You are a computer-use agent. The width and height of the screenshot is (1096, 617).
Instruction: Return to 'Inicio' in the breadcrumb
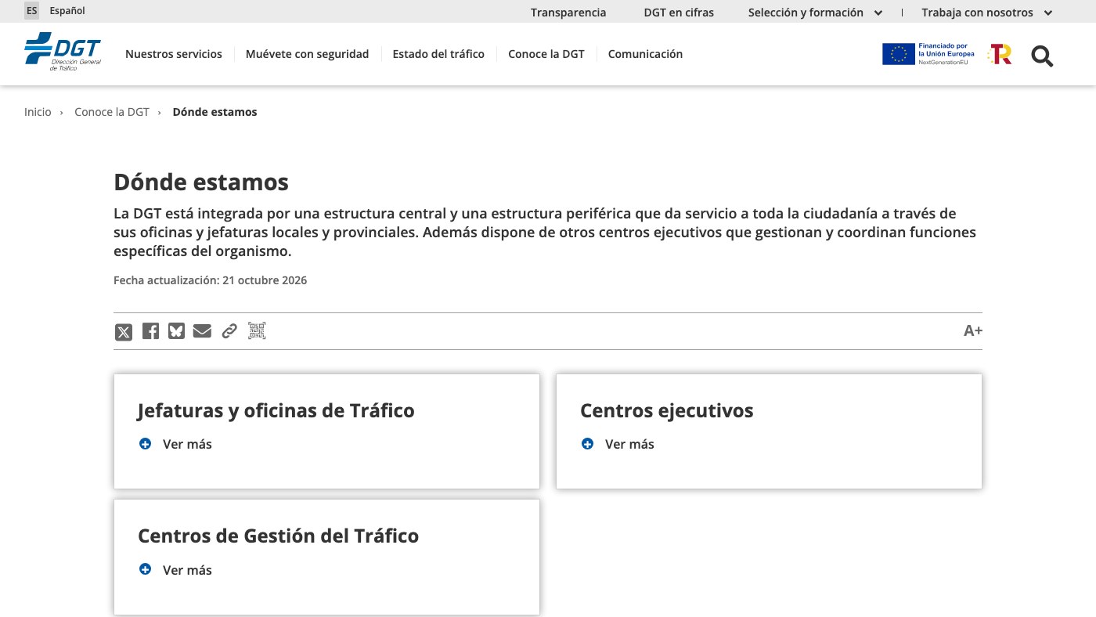tap(38, 112)
